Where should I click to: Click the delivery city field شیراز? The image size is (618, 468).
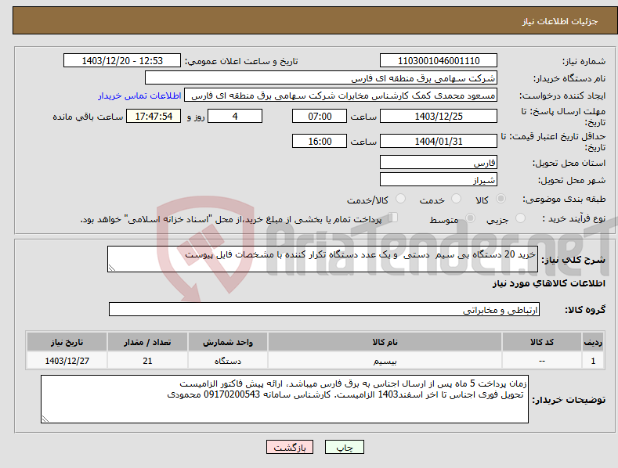click(x=439, y=180)
